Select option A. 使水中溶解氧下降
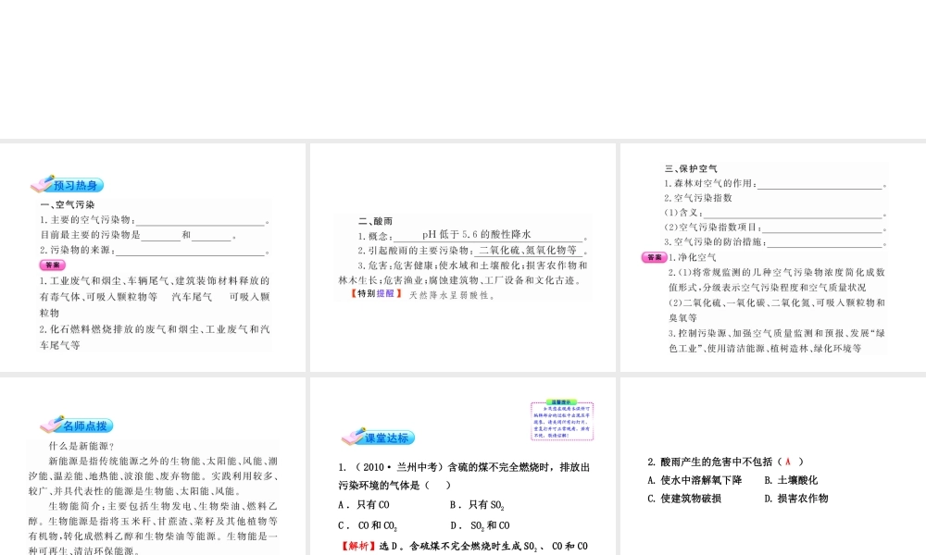926x555 pixels. click(x=694, y=480)
